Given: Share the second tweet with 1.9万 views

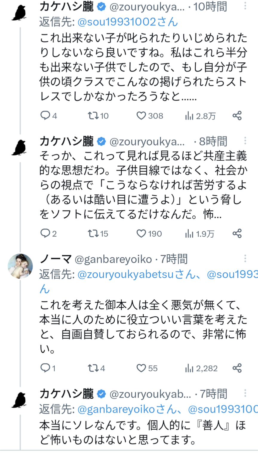Looking at the screenshot, I should tap(237, 234).
